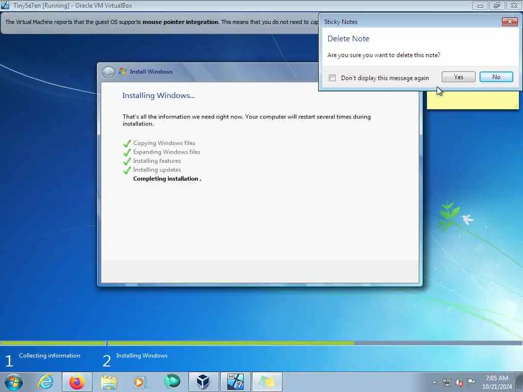
Task: Open the Windows Start orb
Action: pyautogui.click(x=14, y=382)
